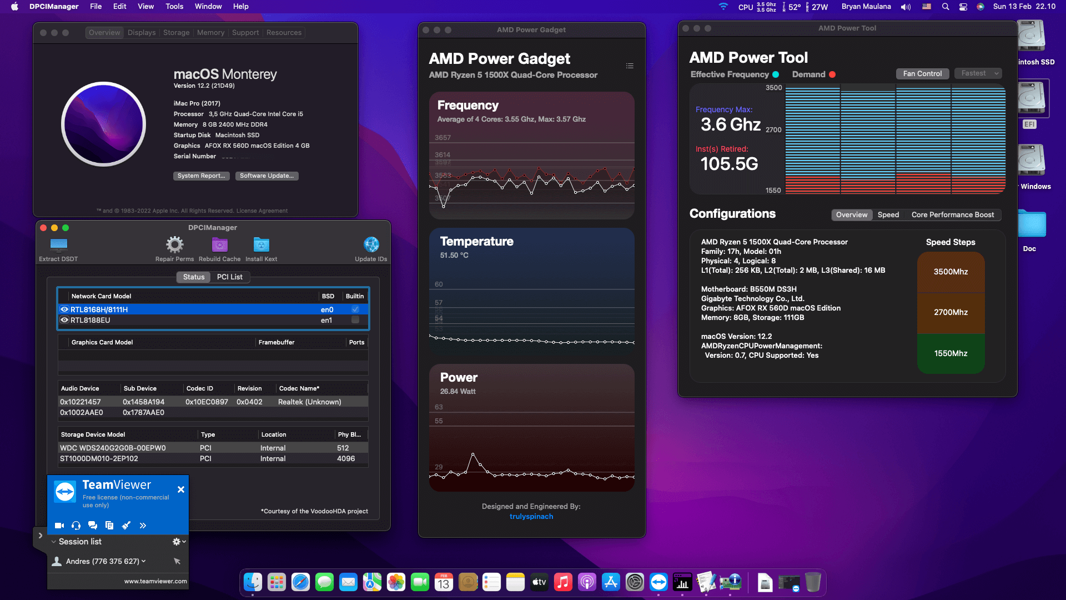1066x600 pixels.
Task: Open System Preferences from the dock
Action: pos(635,582)
